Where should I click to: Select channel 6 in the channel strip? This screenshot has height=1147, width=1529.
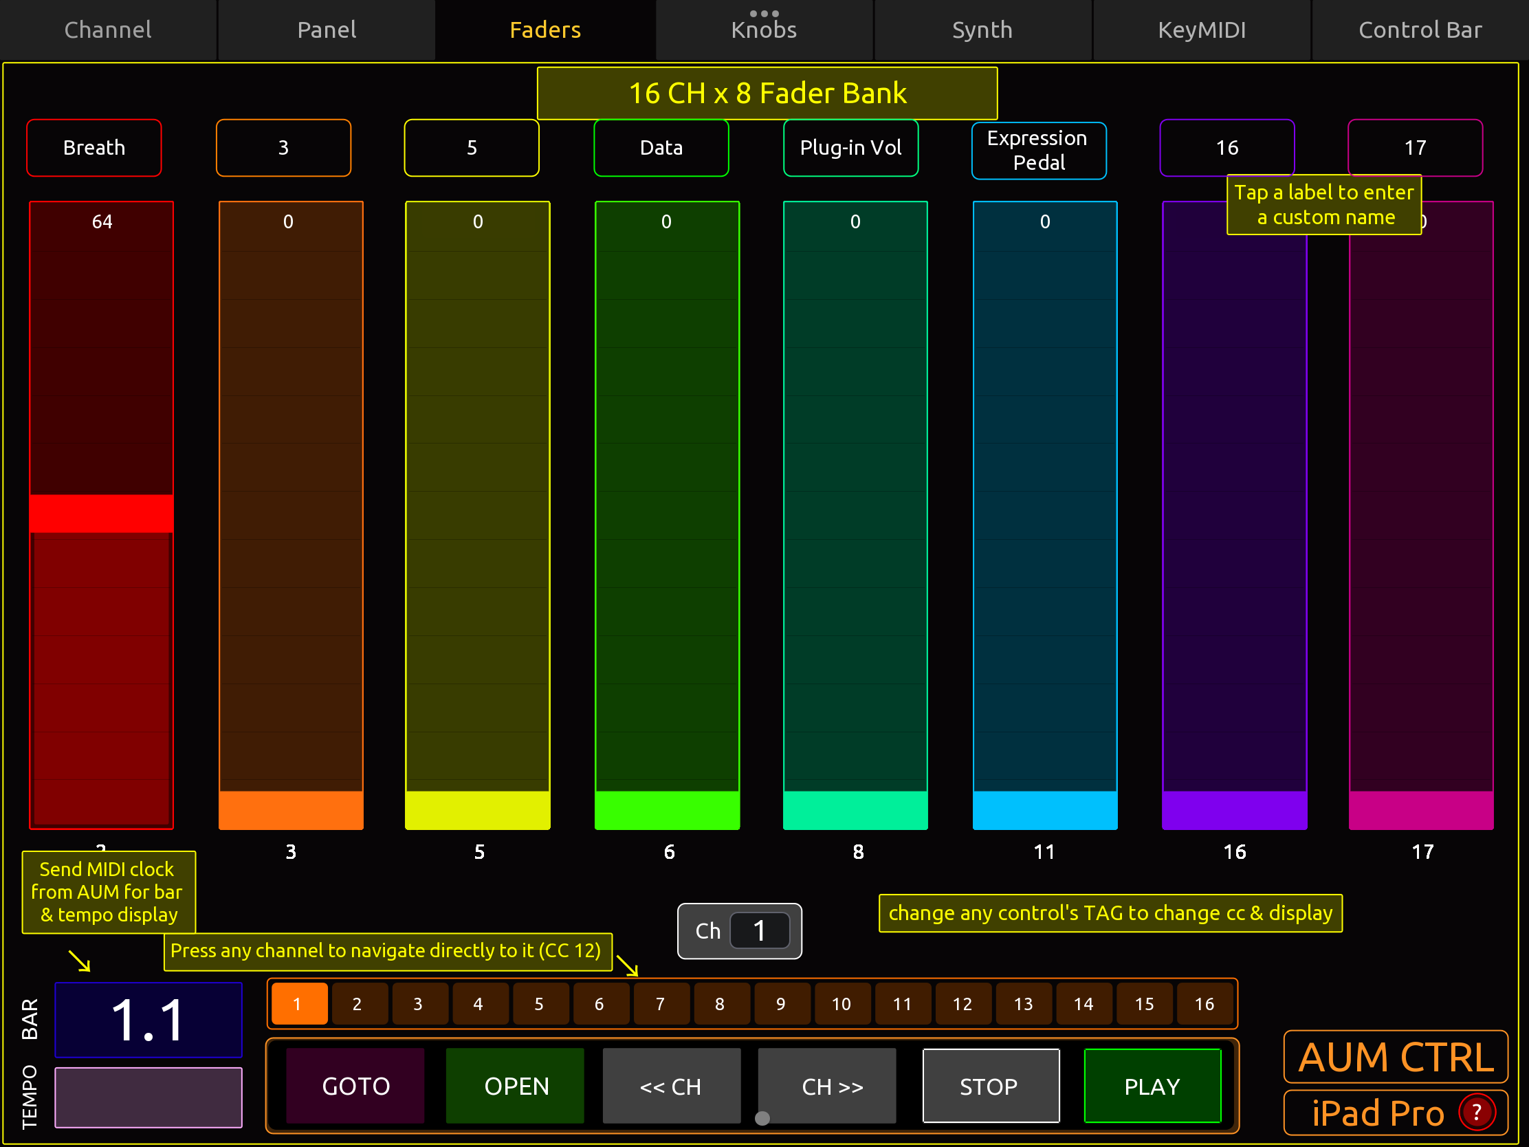click(602, 1003)
